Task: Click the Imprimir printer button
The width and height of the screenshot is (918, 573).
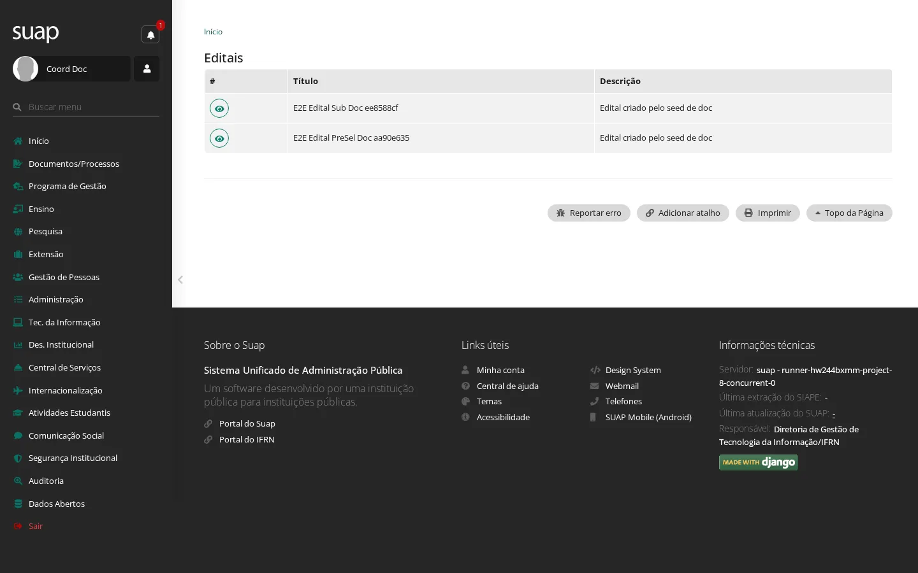Action: (768, 213)
